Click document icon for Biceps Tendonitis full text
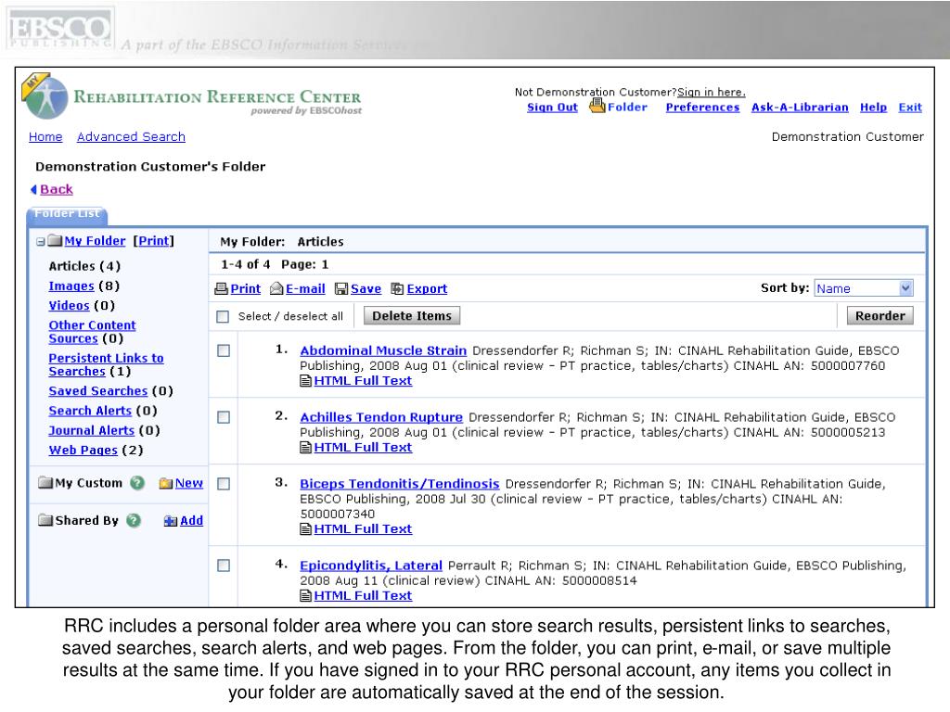Image resolution: width=950 pixels, height=712 pixels. (306, 529)
